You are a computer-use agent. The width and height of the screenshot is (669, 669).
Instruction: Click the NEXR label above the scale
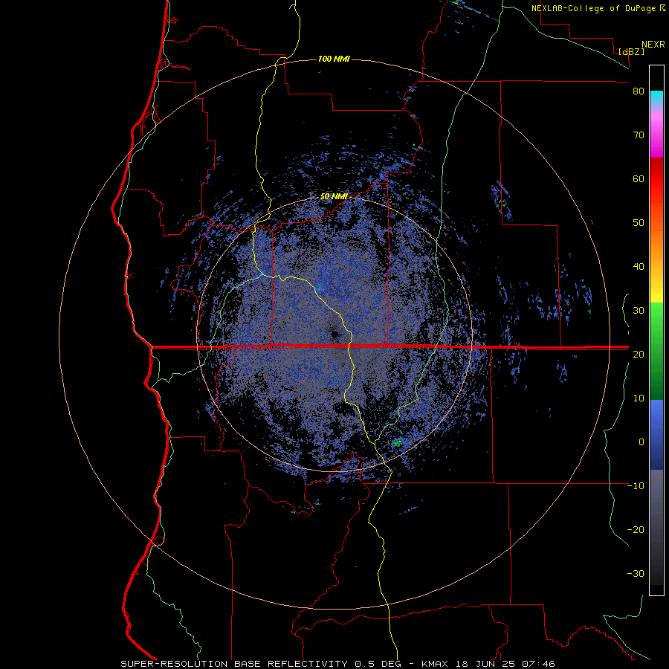tap(653, 45)
